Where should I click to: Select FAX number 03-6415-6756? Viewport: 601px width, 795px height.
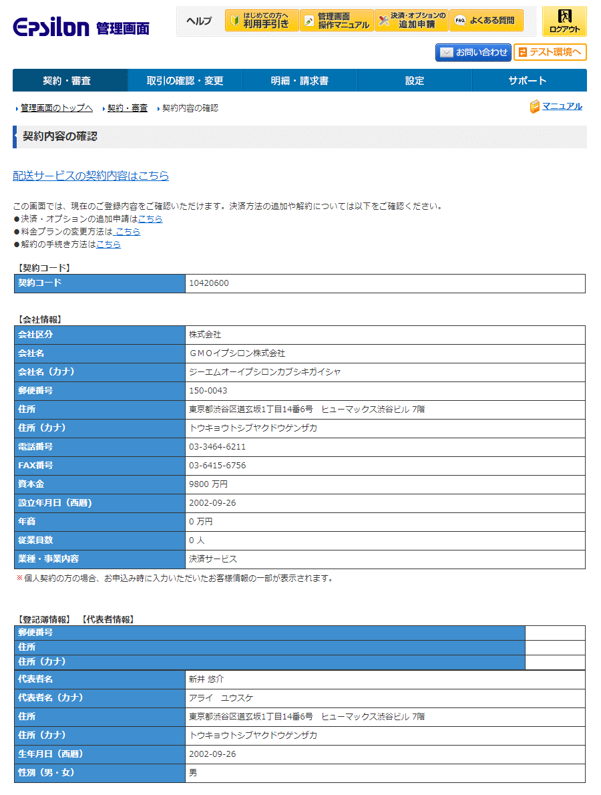click(x=218, y=466)
